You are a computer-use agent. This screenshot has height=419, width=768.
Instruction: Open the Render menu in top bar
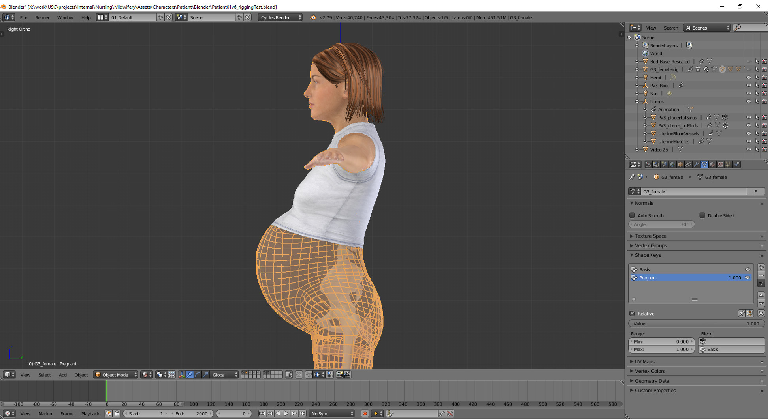coord(42,17)
